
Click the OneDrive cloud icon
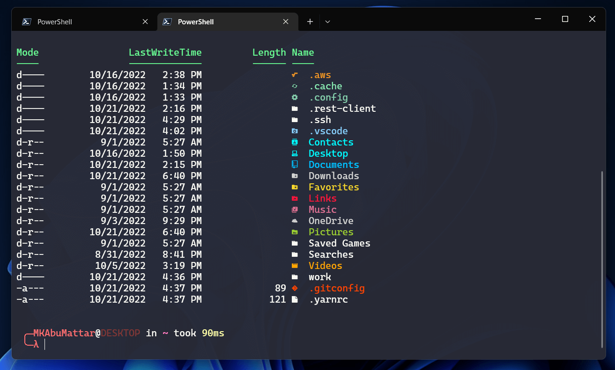point(295,221)
